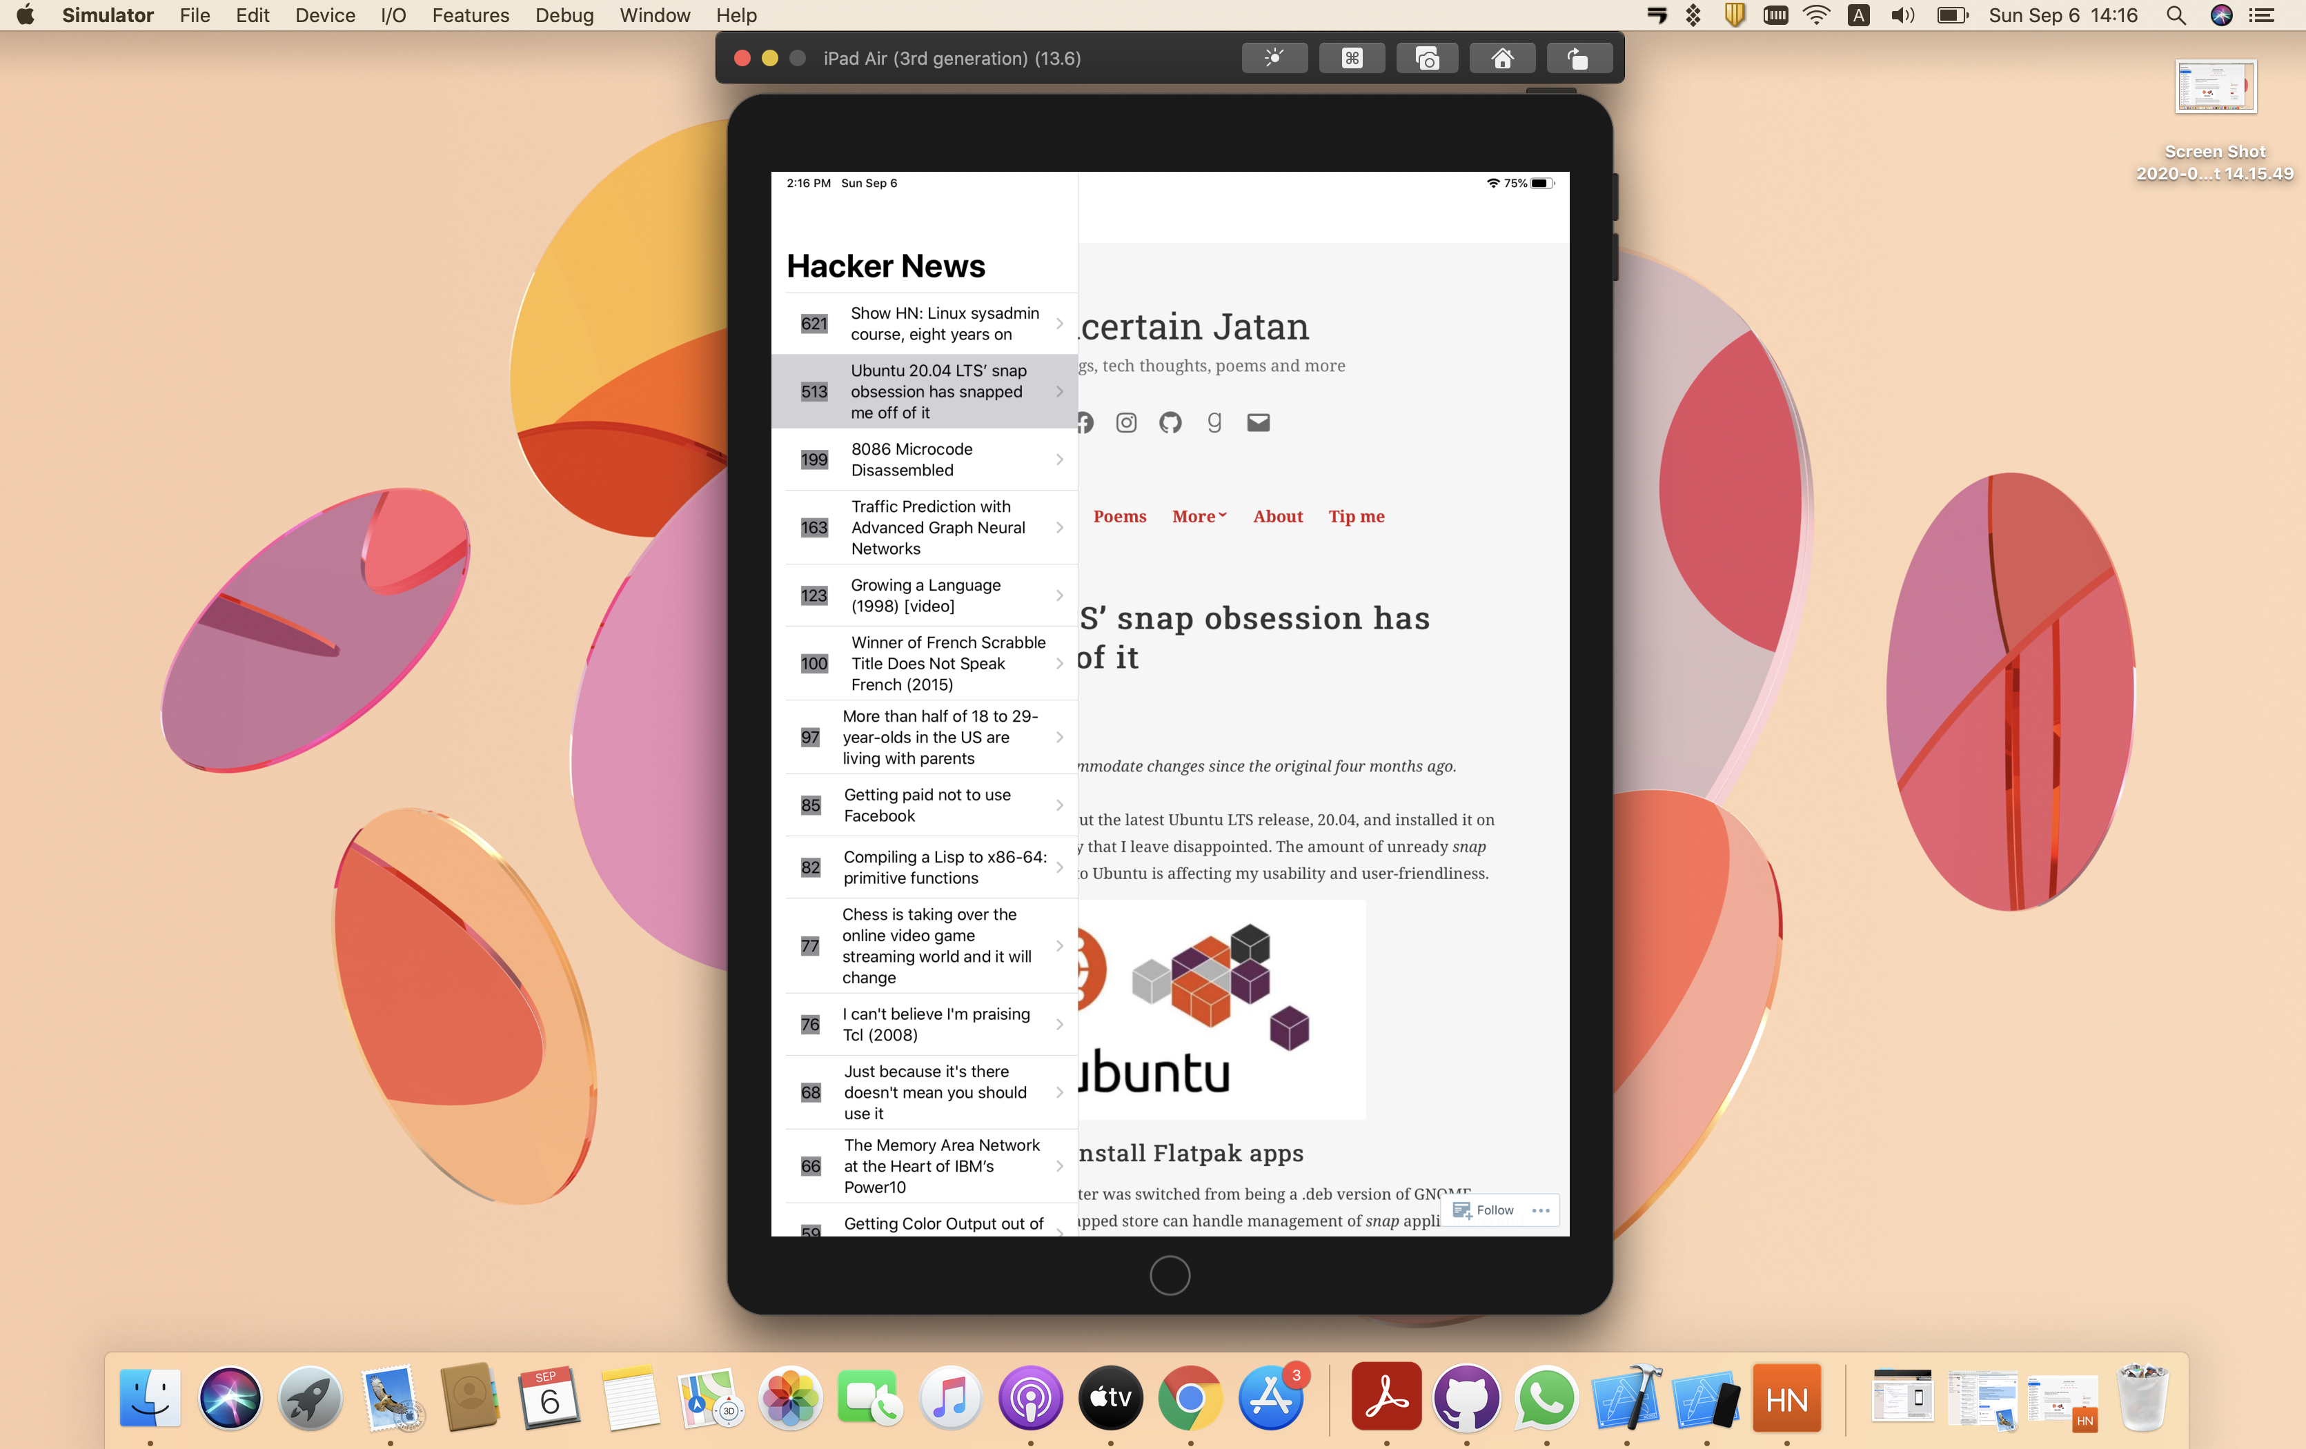This screenshot has width=2306, height=1449.
Task: Open the Features menu
Action: (470, 15)
